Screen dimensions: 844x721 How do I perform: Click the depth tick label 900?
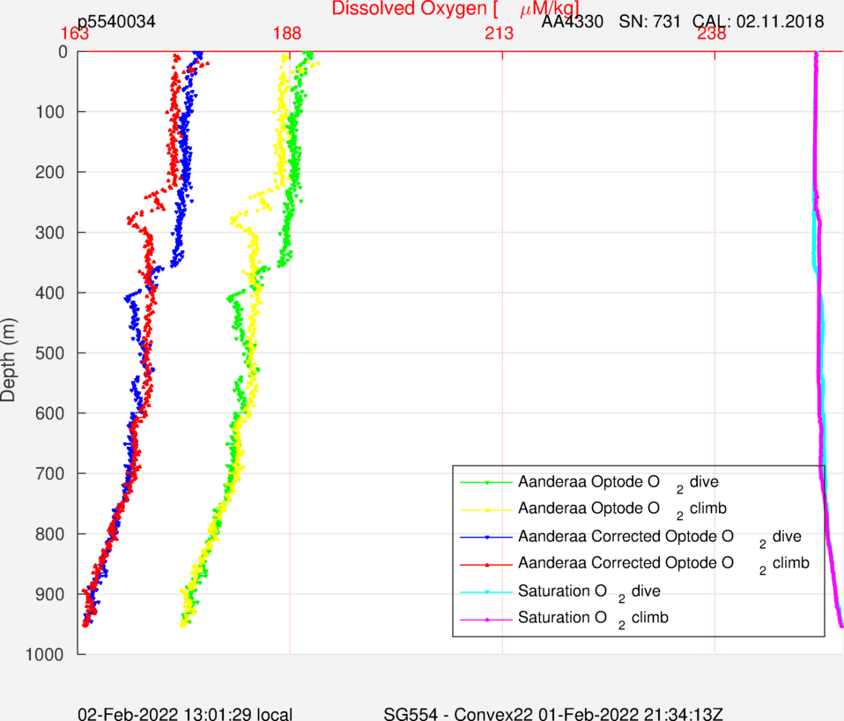tap(50, 594)
